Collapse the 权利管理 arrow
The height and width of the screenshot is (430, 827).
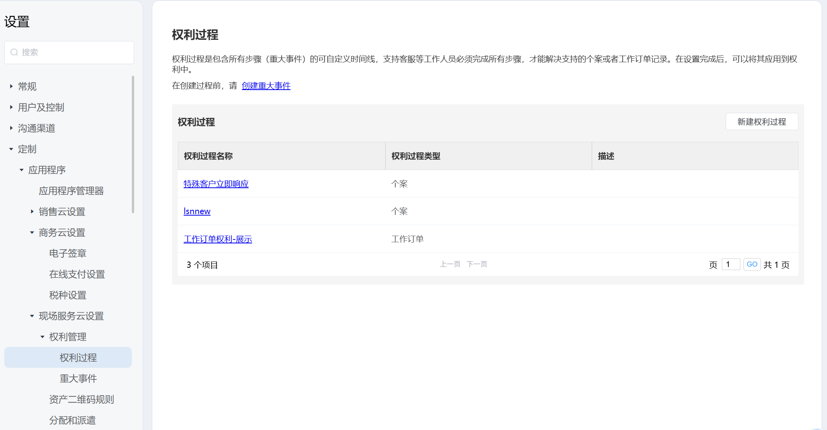click(x=43, y=337)
